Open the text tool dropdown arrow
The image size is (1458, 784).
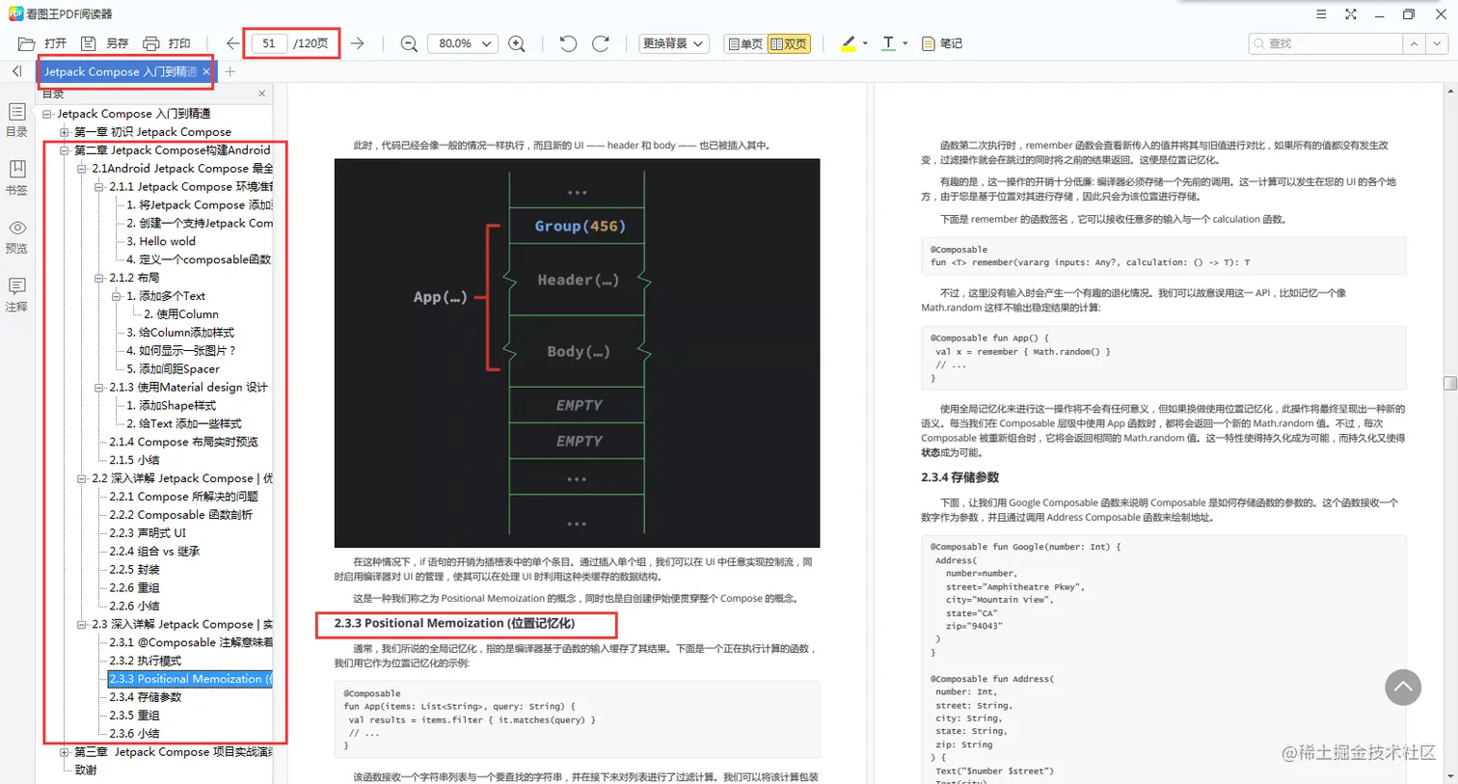[x=904, y=43]
